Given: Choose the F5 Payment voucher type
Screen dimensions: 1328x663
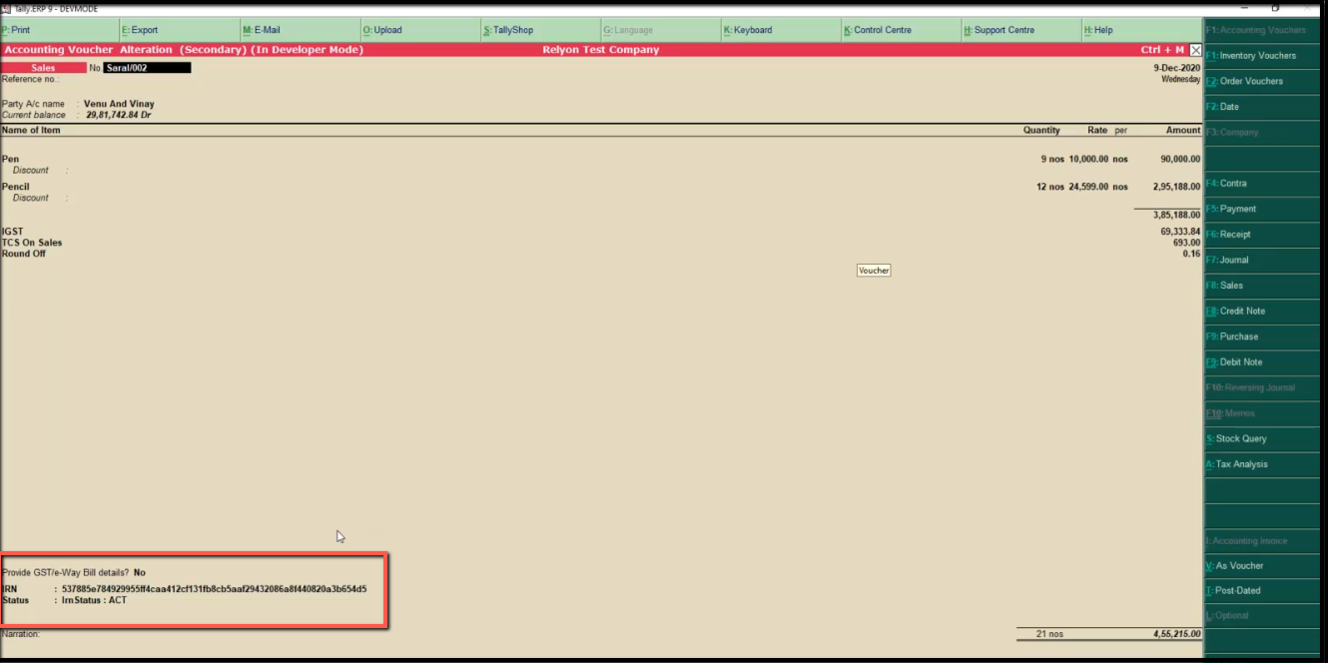Looking at the screenshot, I should coord(1262,209).
